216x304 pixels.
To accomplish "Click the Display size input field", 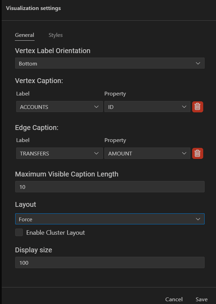I will click(x=110, y=263).
